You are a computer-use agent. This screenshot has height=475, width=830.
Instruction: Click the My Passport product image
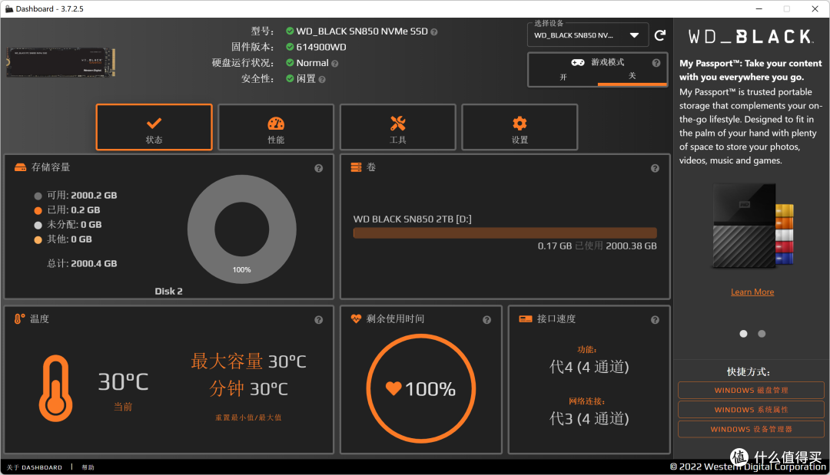(x=752, y=226)
